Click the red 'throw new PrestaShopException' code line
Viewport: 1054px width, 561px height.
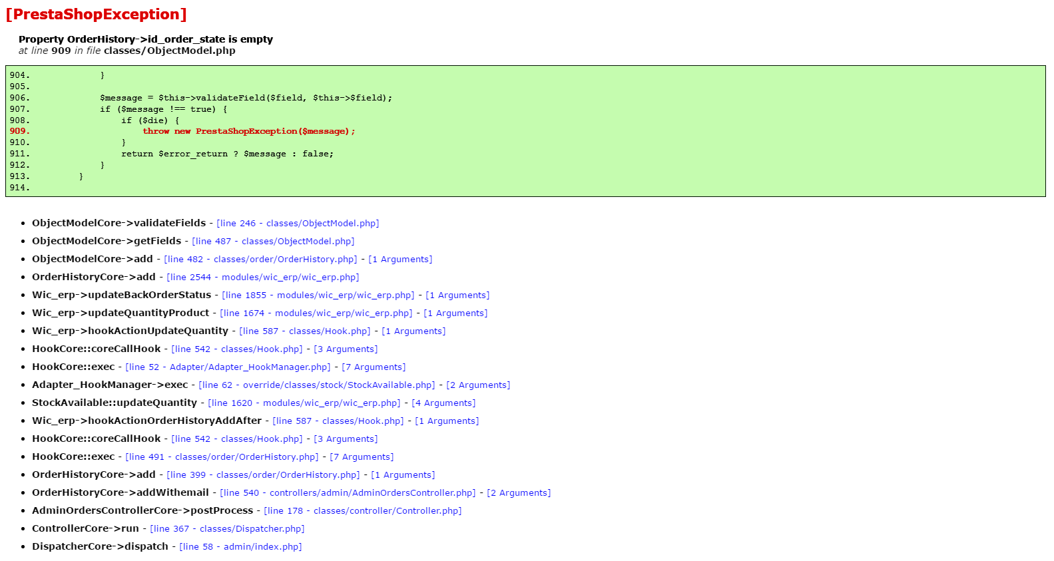click(249, 132)
